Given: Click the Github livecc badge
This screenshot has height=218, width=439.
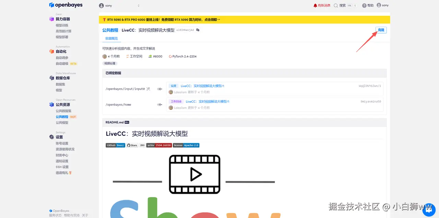Looking at the screenshot, I should pos(115,145).
